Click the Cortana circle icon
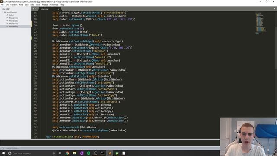The width and height of the screenshot is (277, 156). pyautogui.click(x=10, y=153)
